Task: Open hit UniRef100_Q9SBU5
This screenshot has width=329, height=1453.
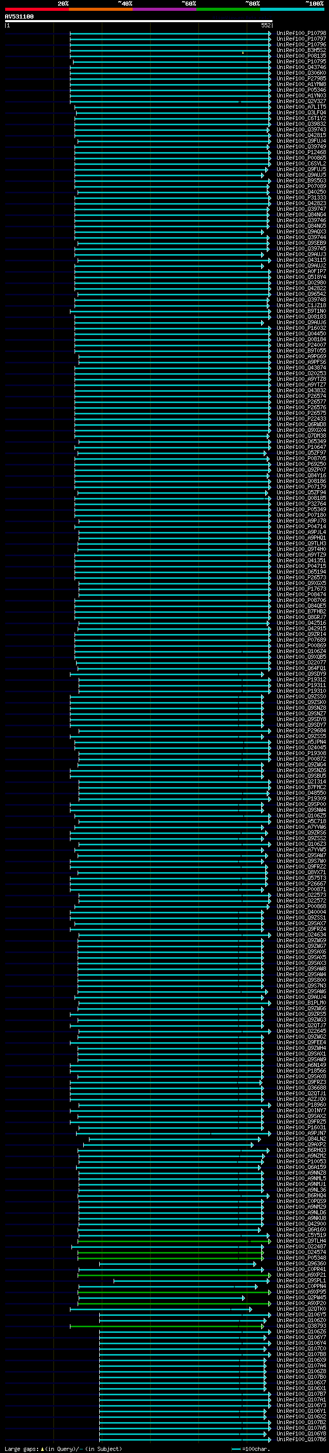Action: click(x=301, y=776)
